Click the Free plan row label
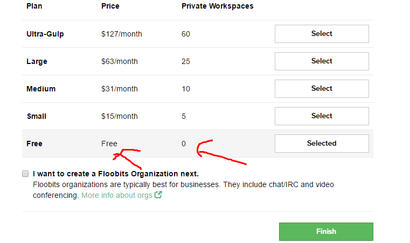The width and height of the screenshot is (410, 243). tap(34, 144)
